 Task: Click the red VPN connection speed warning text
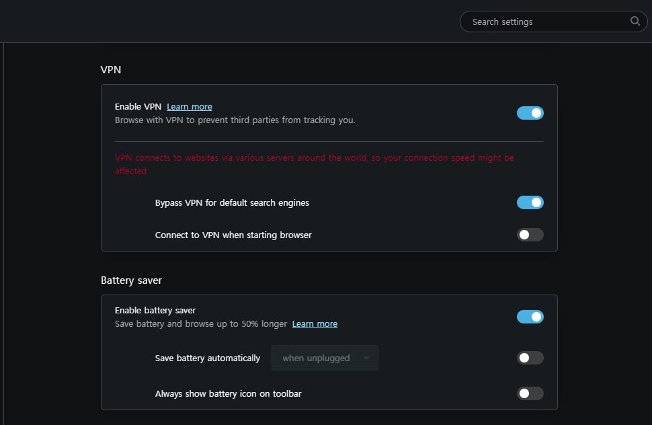315,164
